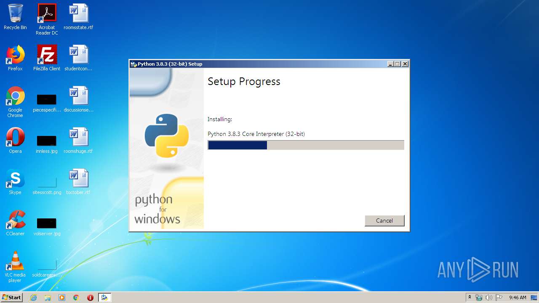Viewport: 539px width, 303px height.
Task: Launch VLC media player shortcut
Action: tap(15, 267)
